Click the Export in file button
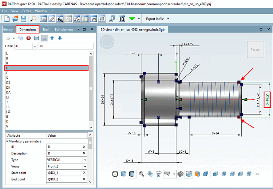Image resolution: width=273 pixels, height=189 pixels. pos(155,19)
